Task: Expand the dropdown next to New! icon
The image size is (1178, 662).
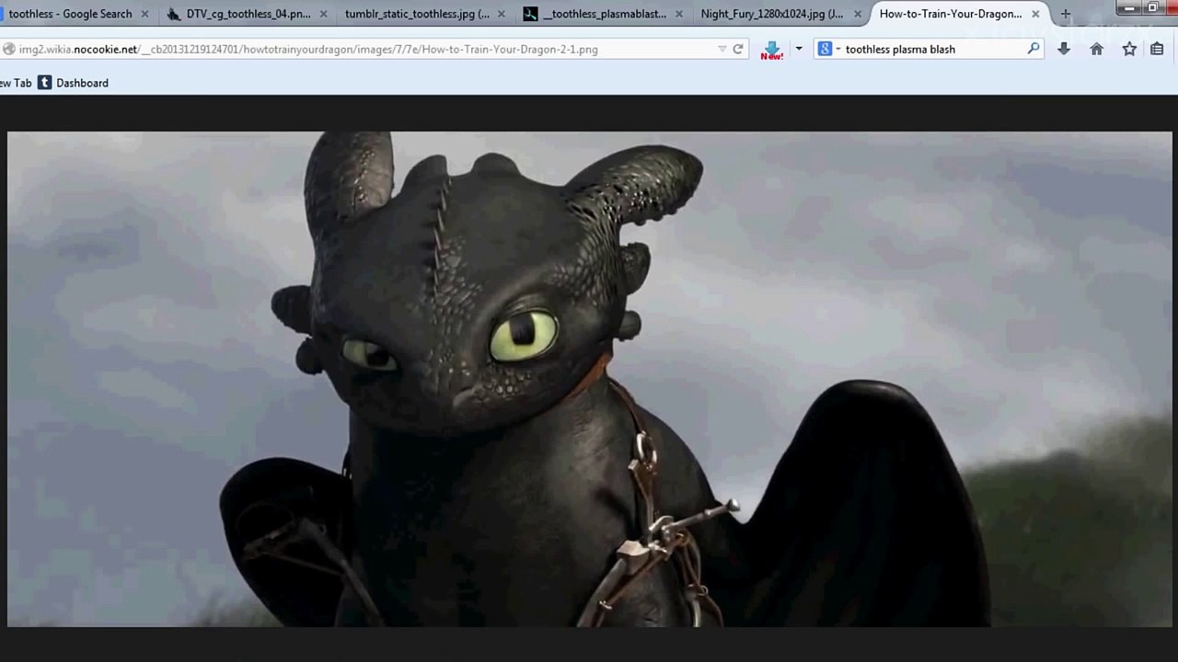Action: click(x=799, y=49)
